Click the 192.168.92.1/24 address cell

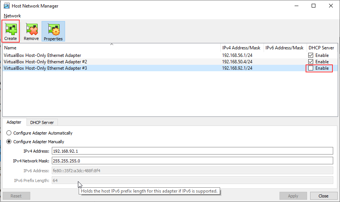pos(237,68)
